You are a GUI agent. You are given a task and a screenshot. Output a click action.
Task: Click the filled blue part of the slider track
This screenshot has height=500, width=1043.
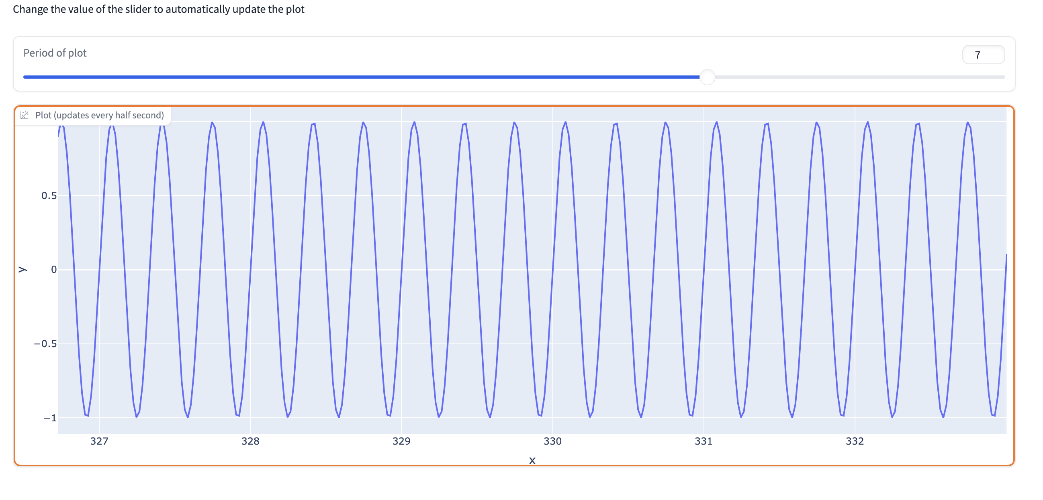coord(361,77)
